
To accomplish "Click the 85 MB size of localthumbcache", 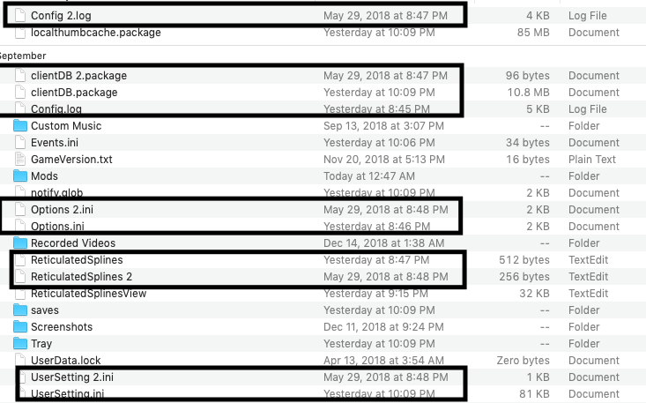I will click(x=533, y=33).
